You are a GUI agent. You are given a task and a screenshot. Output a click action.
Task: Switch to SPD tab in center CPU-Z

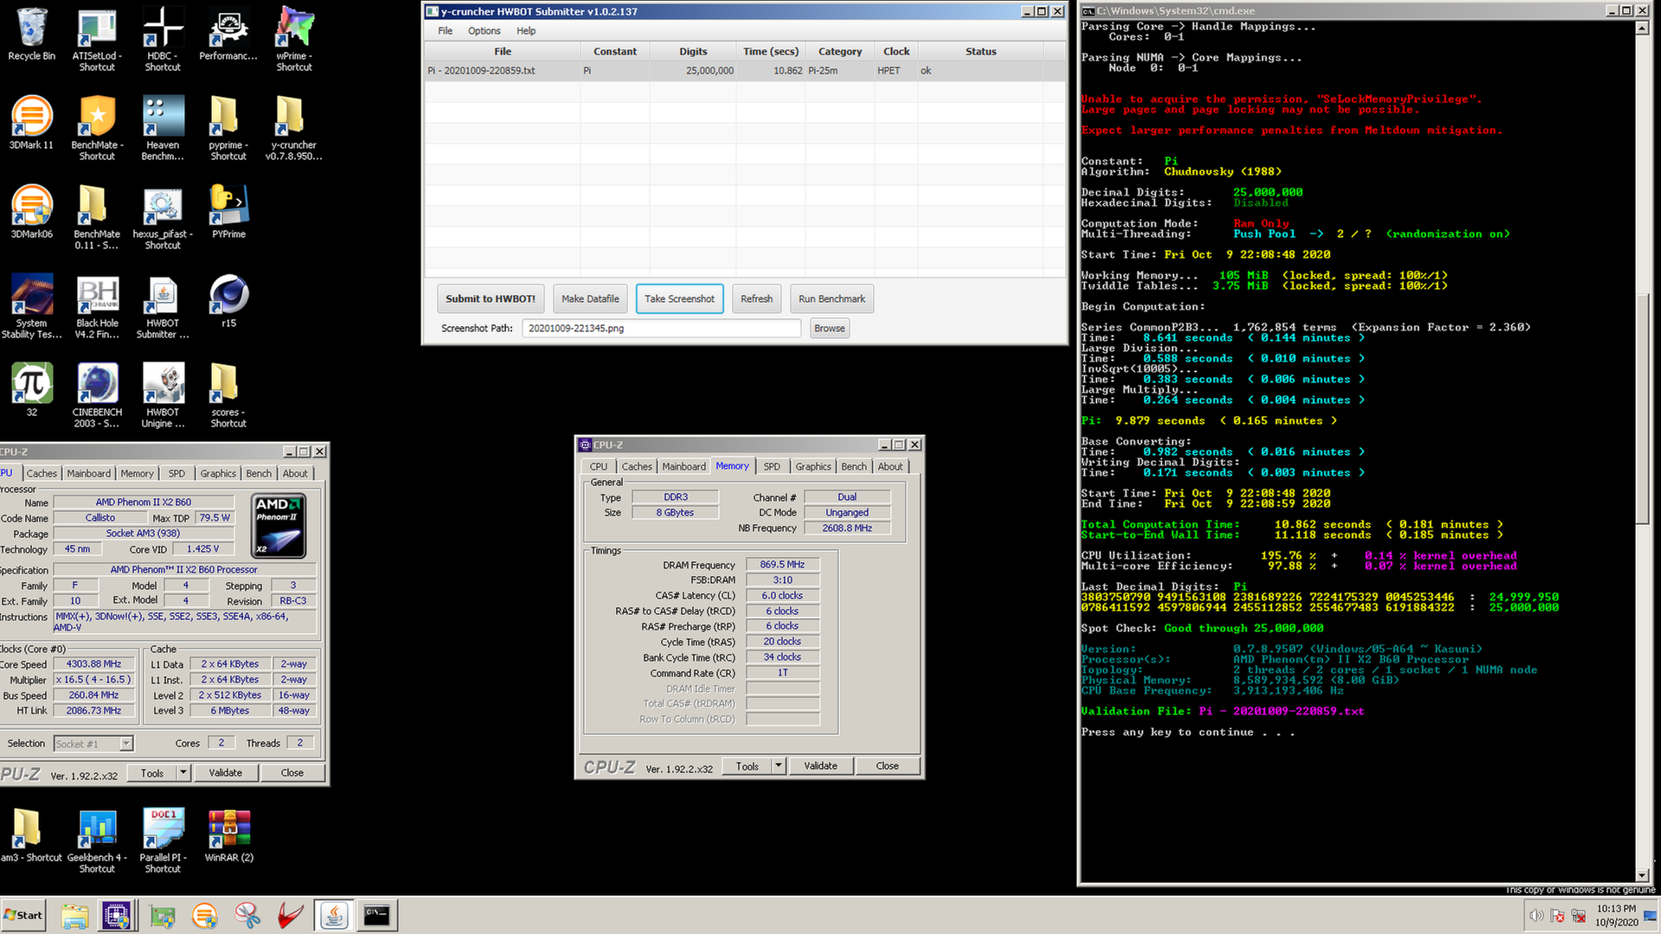(772, 467)
